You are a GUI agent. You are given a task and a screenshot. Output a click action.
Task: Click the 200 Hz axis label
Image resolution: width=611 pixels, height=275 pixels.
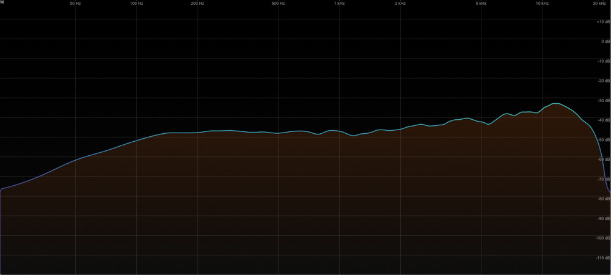tap(197, 4)
